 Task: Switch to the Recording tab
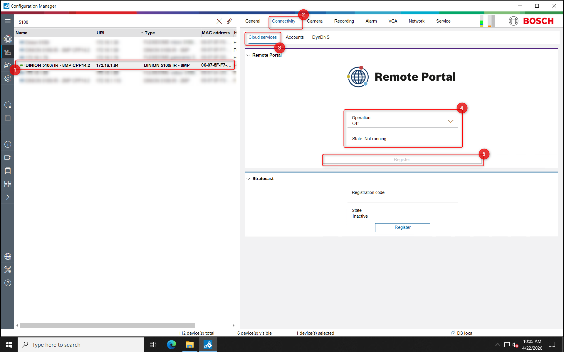pyautogui.click(x=344, y=21)
